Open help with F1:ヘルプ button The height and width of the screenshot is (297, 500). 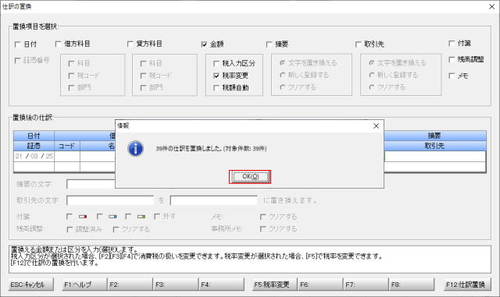click(84, 285)
